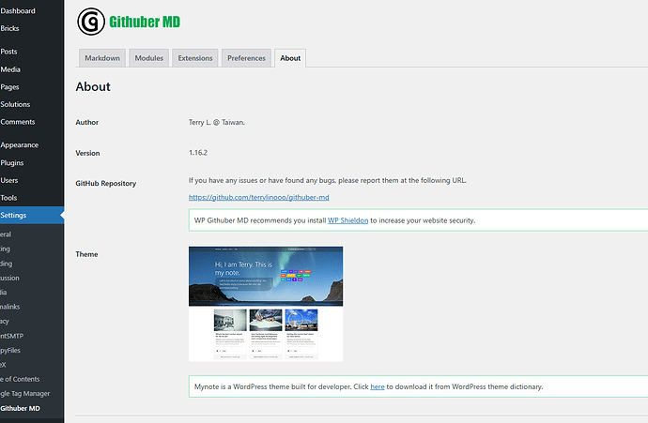Open Posts in the admin sidebar

click(x=9, y=52)
